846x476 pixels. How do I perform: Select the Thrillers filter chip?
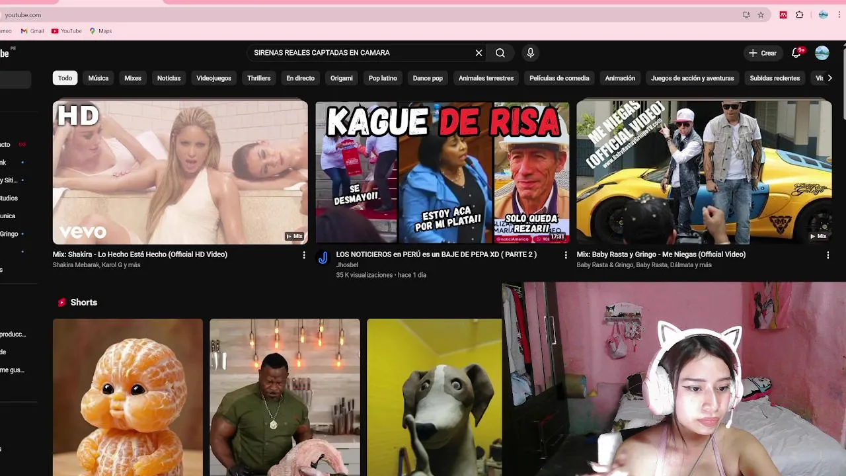259,78
